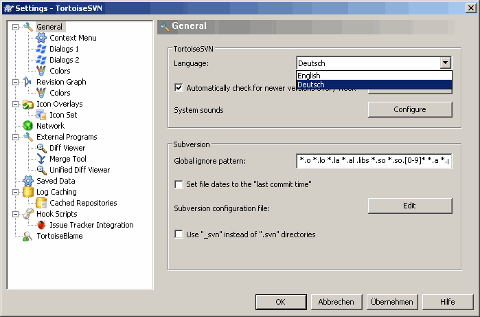The image size is (480, 317).
Task: Select the TortoiseBlame tree label
Action: [x=60, y=236]
